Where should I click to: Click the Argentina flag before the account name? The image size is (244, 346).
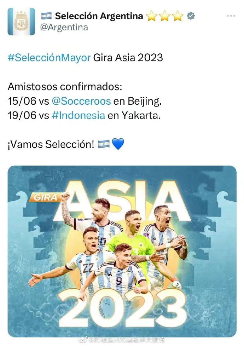click(46, 16)
